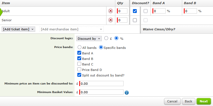Focus the Adult Qty input field
This screenshot has width=213, height=106.
click(122, 11)
